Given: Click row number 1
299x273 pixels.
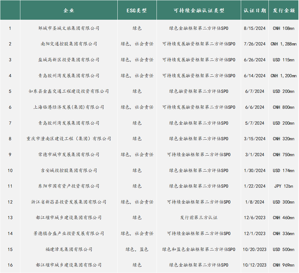Looking at the screenshot, I should pyautogui.click(x=10, y=28).
